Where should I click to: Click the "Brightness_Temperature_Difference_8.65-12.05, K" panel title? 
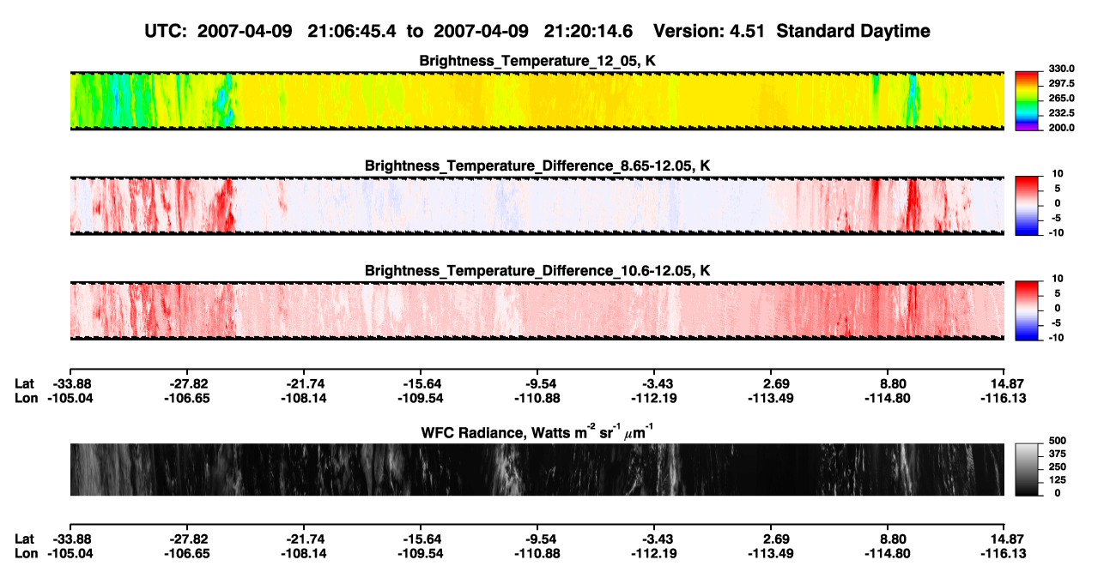(x=538, y=166)
